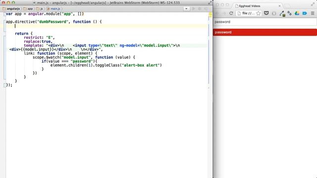
Task: Click the restrict: "E" line in editor
Action: [x=39, y=38]
